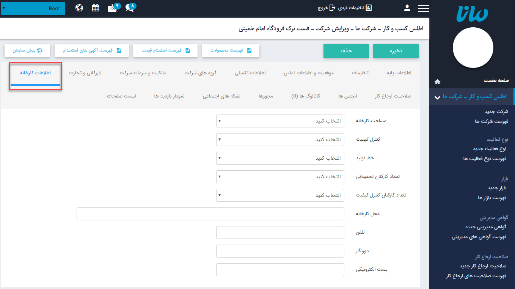Open the calendar icon in the toolbar

pos(95,7)
